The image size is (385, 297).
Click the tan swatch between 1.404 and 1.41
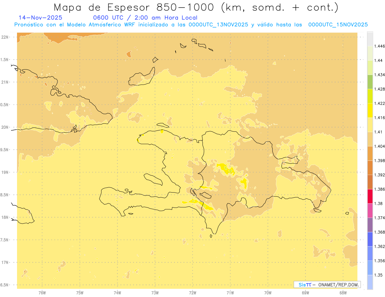[370, 139]
